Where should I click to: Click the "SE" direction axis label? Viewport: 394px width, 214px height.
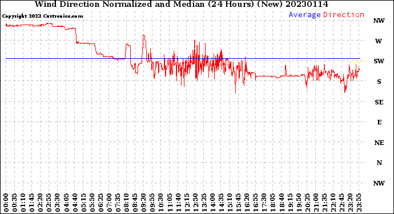379,102
